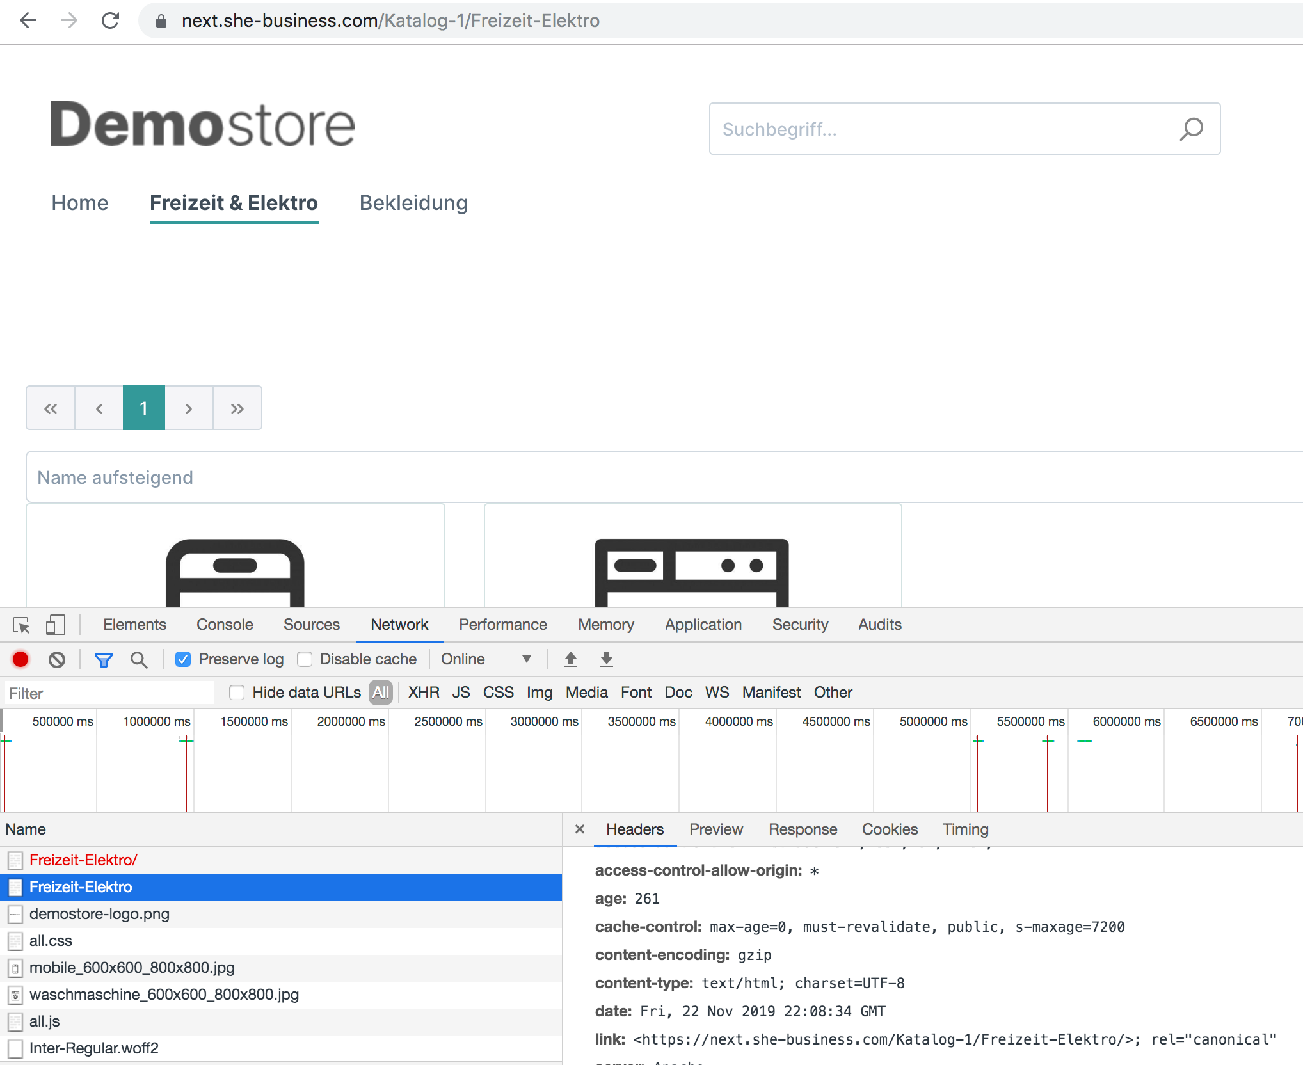
Task: Reload the page with refresh icon
Action: click(x=111, y=20)
